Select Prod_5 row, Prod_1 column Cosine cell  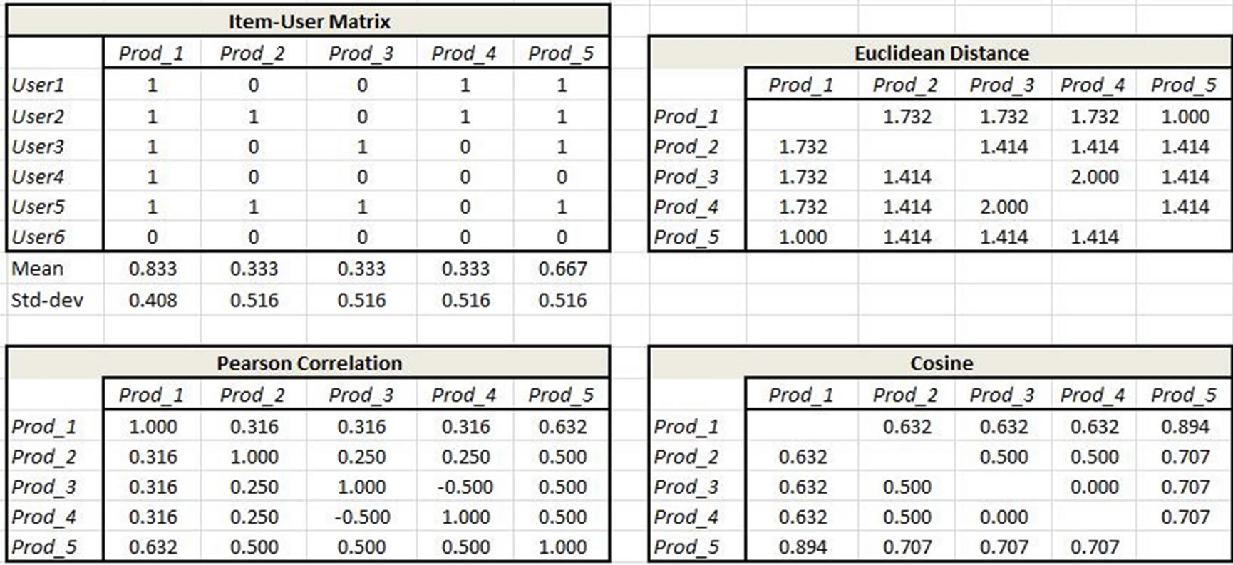point(803,547)
